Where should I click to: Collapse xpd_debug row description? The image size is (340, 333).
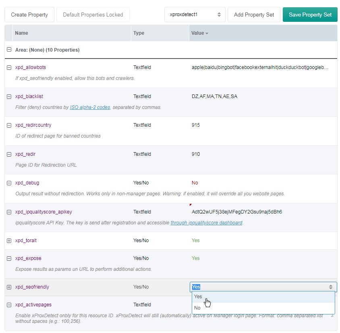click(x=9, y=183)
